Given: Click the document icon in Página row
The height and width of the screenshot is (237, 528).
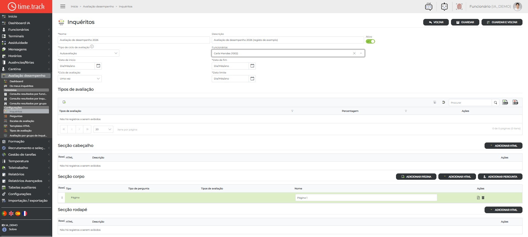Looking at the screenshot, I should point(478,198).
